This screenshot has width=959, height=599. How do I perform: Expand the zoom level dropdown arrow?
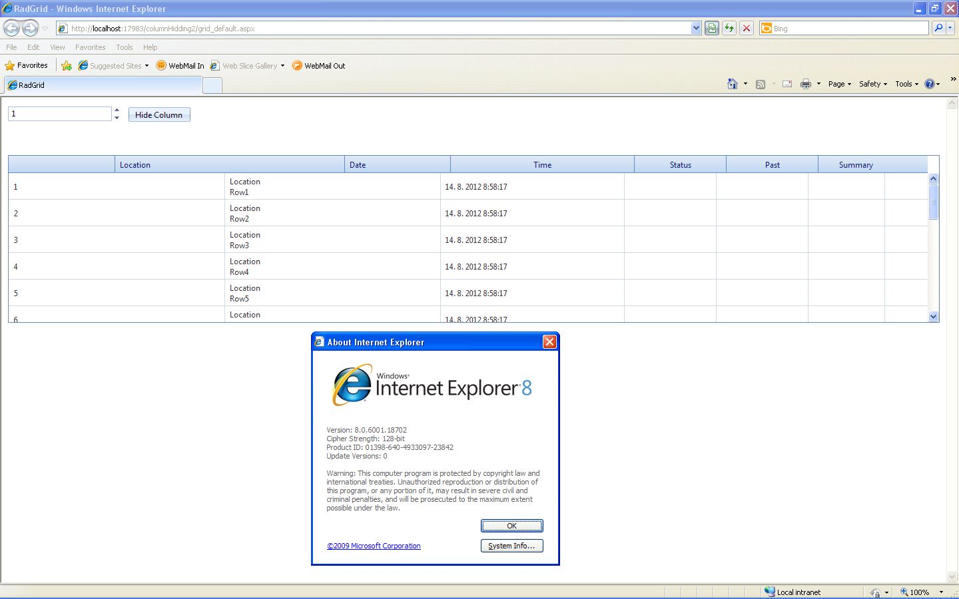click(941, 592)
